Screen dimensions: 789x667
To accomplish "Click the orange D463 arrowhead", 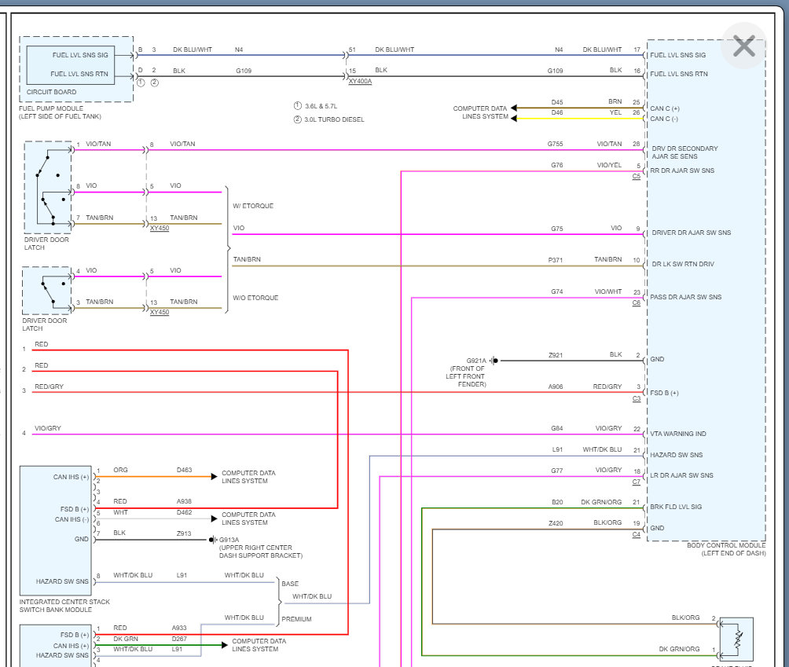I will (x=212, y=476).
